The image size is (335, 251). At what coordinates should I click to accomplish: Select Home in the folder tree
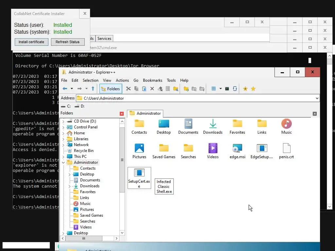pos(79,133)
